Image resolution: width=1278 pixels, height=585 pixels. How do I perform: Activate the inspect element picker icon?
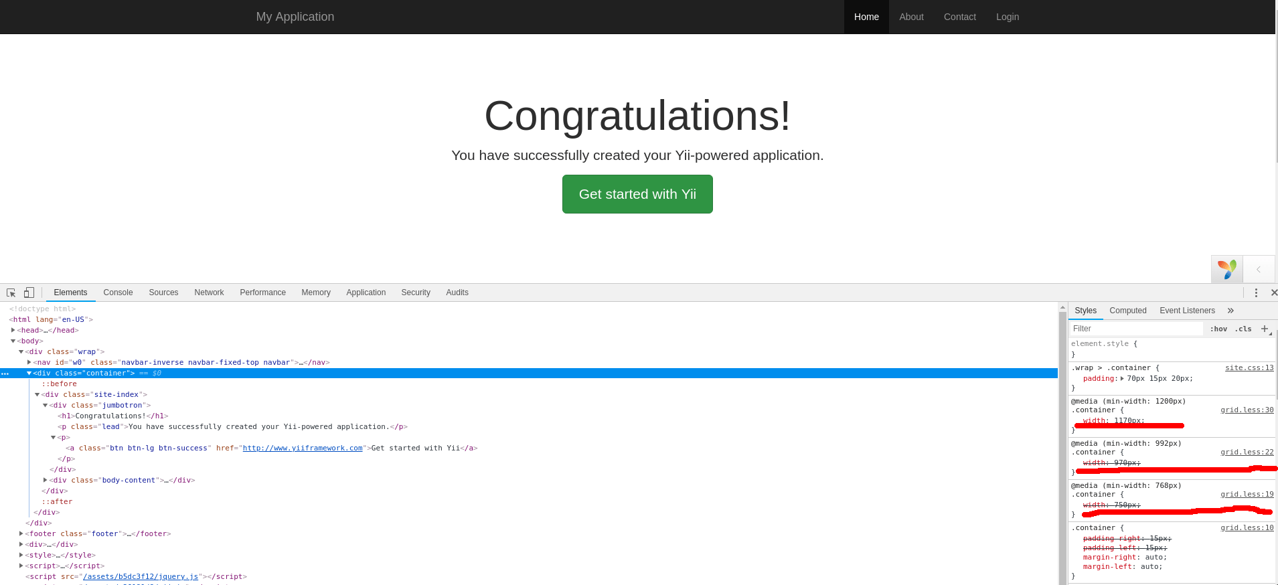tap(11, 292)
